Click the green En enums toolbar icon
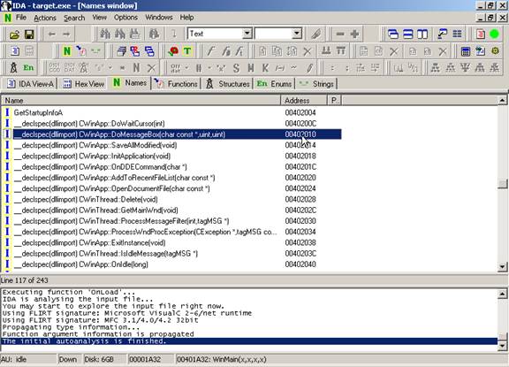 tap(28, 68)
